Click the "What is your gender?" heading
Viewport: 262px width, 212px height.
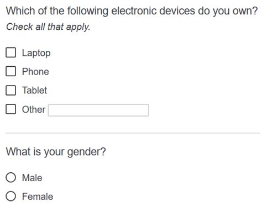(56, 152)
